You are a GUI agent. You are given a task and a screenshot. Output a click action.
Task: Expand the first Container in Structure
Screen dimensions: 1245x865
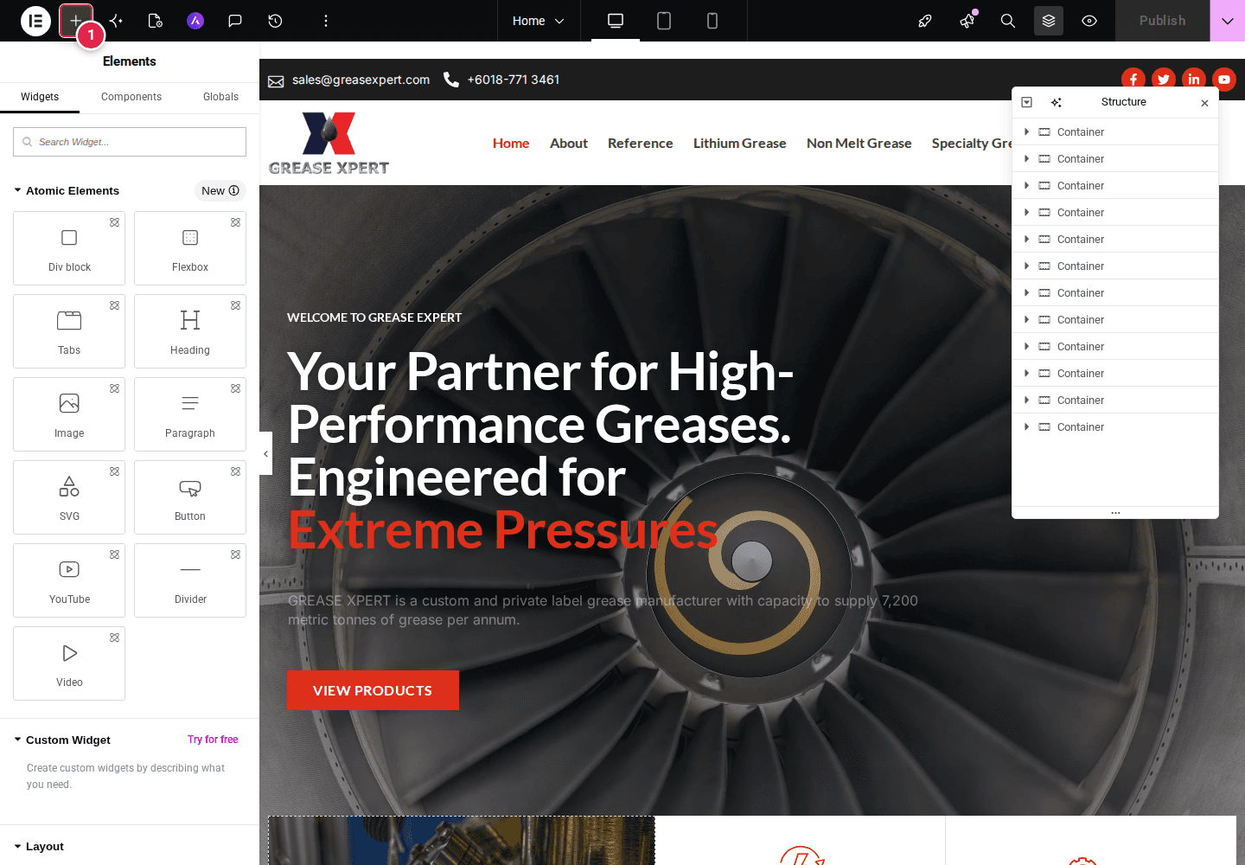click(1026, 132)
